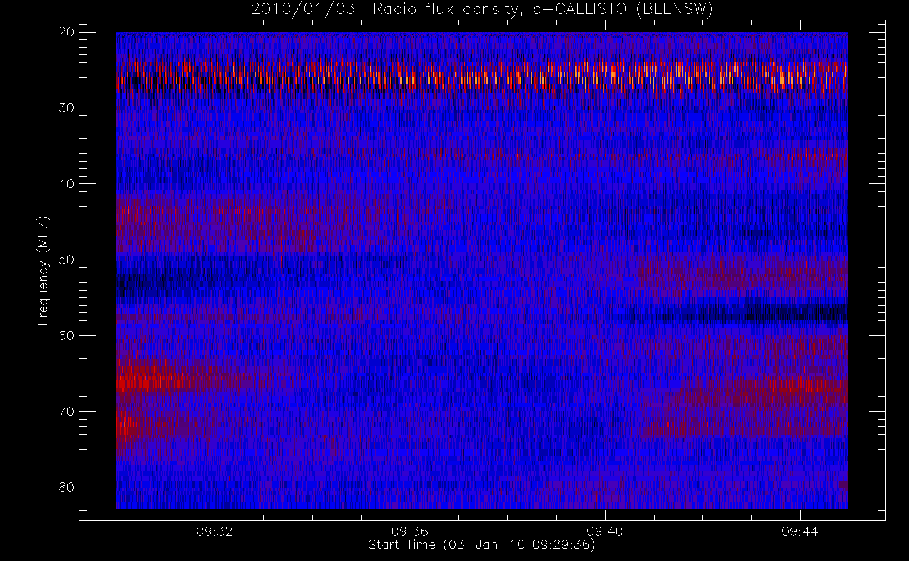Click the 50 frequency tick label
The width and height of the screenshot is (909, 561).
pyautogui.click(x=66, y=259)
